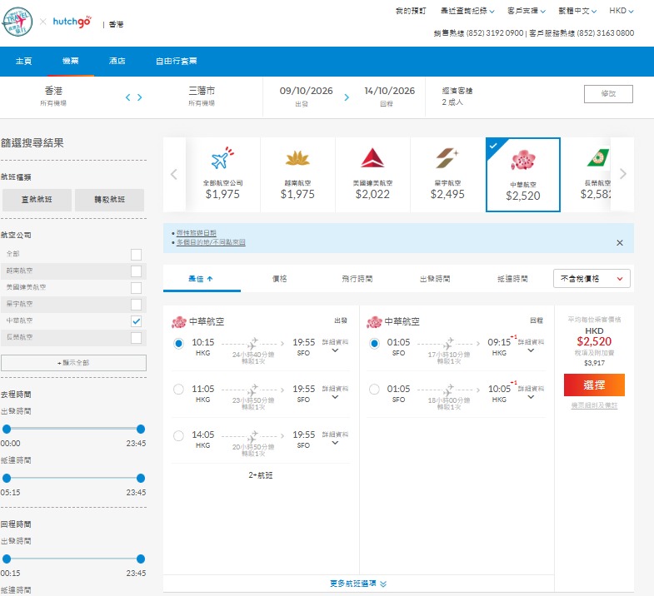
Task: Click China Airlines logo in return panel
Action: pyautogui.click(x=374, y=322)
